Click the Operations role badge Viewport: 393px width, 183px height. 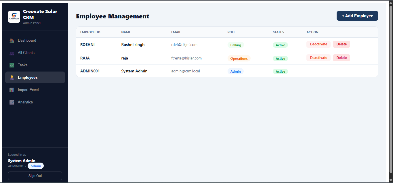(239, 59)
